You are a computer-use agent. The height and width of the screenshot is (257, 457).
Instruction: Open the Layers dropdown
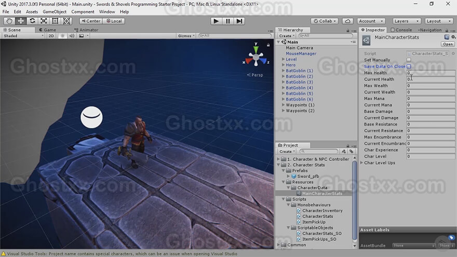pos(406,21)
